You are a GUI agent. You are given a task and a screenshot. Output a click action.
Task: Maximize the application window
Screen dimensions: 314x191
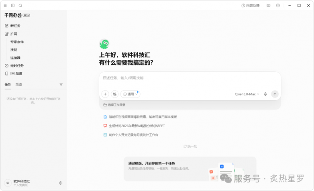pos(299,6)
